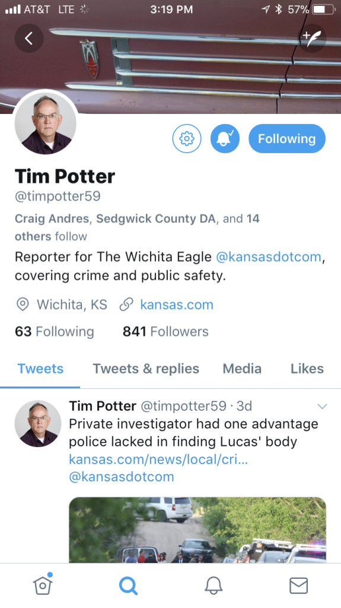The height and width of the screenshot is (608, 341).
Task: Open Tim Potter's profile picture
Action: pos(45,123)
